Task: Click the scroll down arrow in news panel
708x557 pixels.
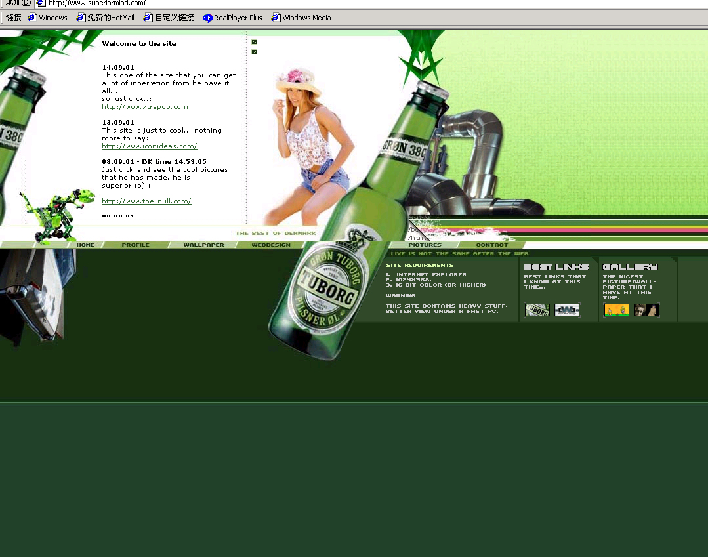Action: [x=254, y=52]
